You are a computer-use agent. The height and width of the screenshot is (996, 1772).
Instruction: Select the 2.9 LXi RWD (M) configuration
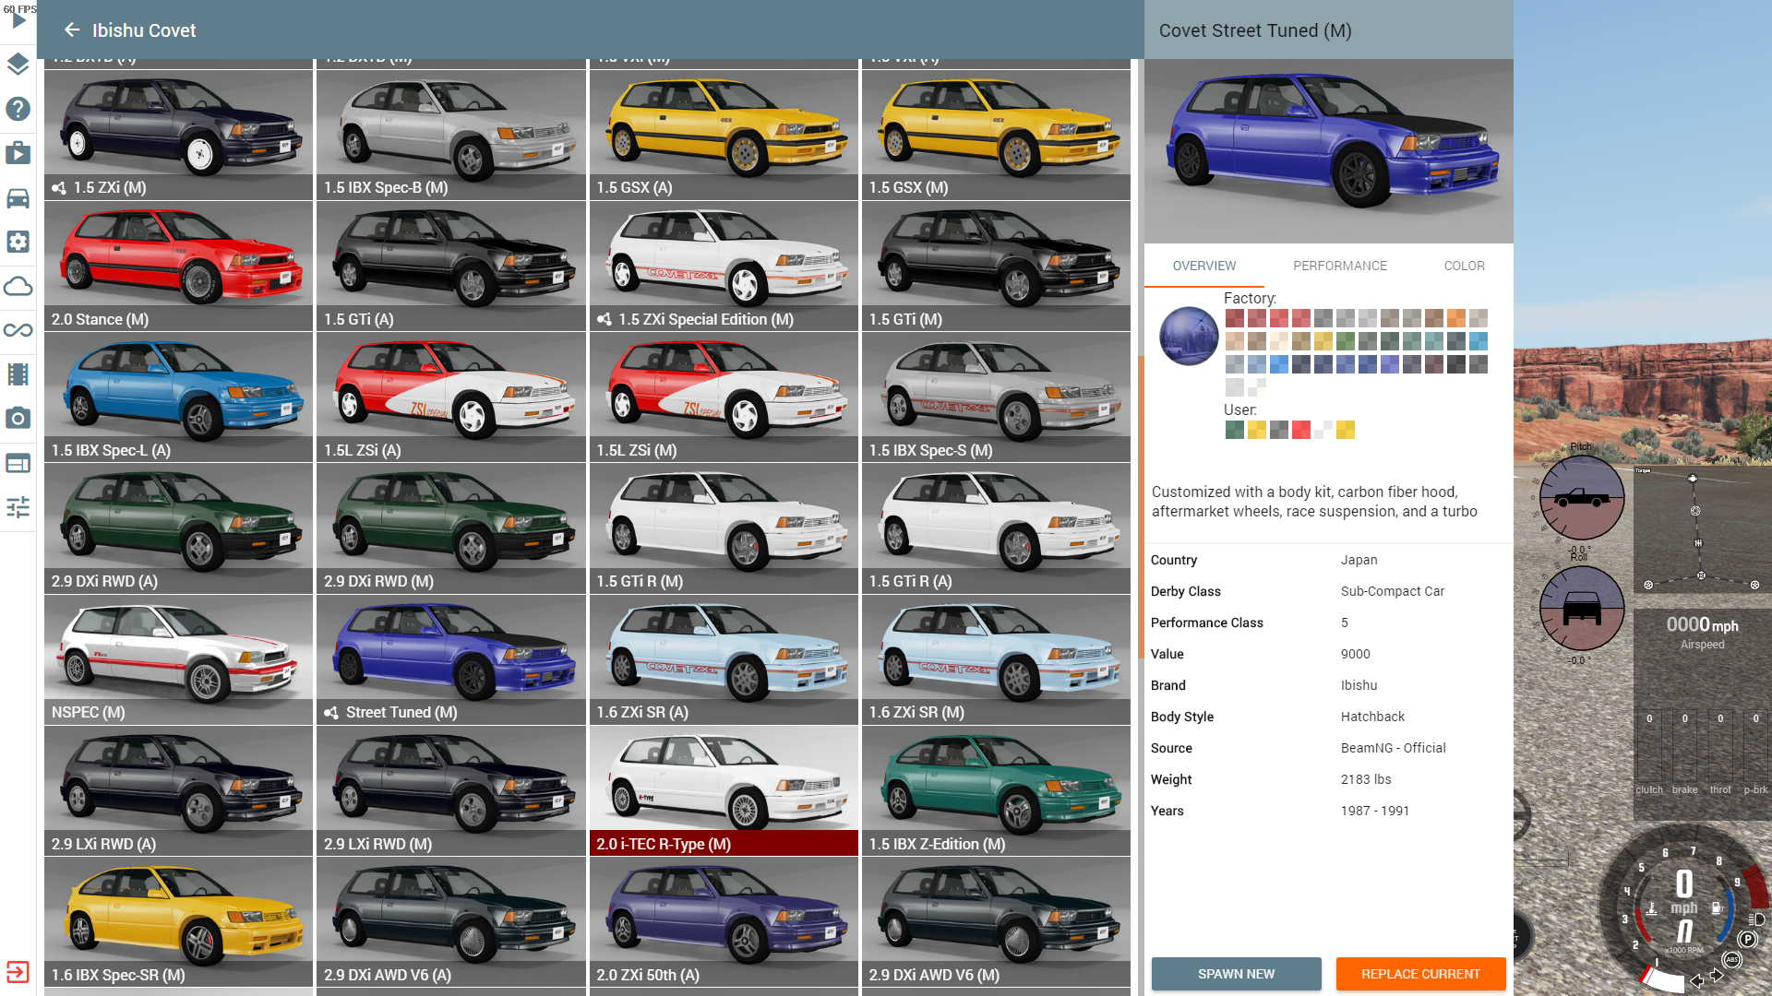450,790
